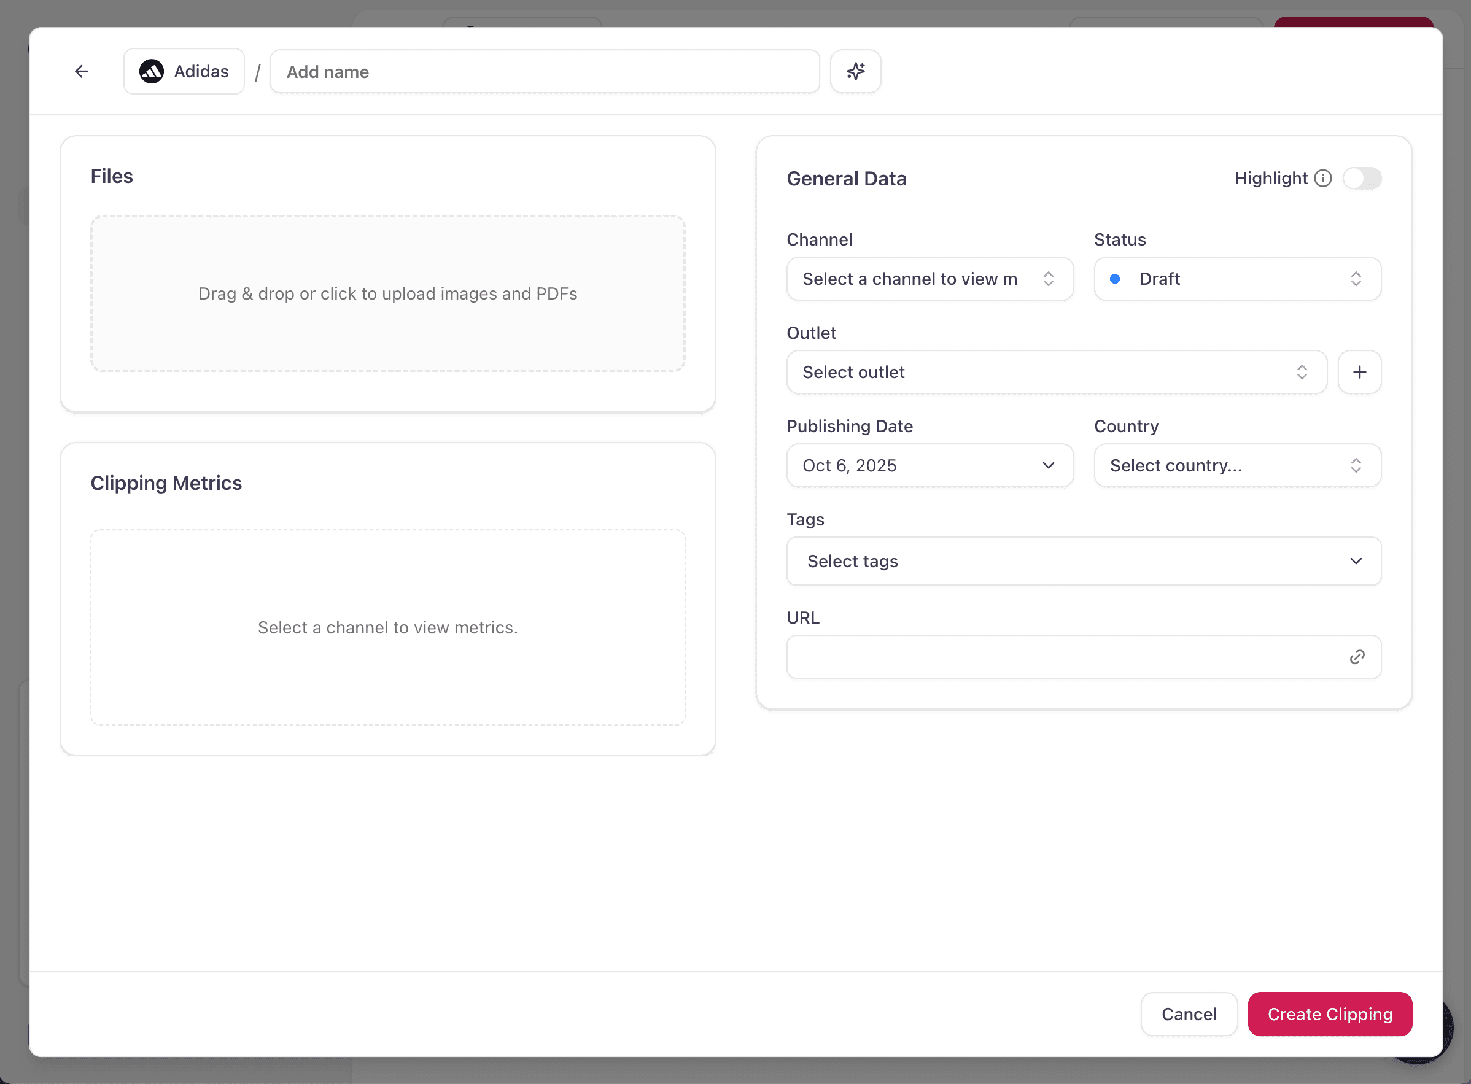Expand the Select outlet dropdown
The width and height of the screenshot is (1471, 1084).
[x=1057, y=373]
